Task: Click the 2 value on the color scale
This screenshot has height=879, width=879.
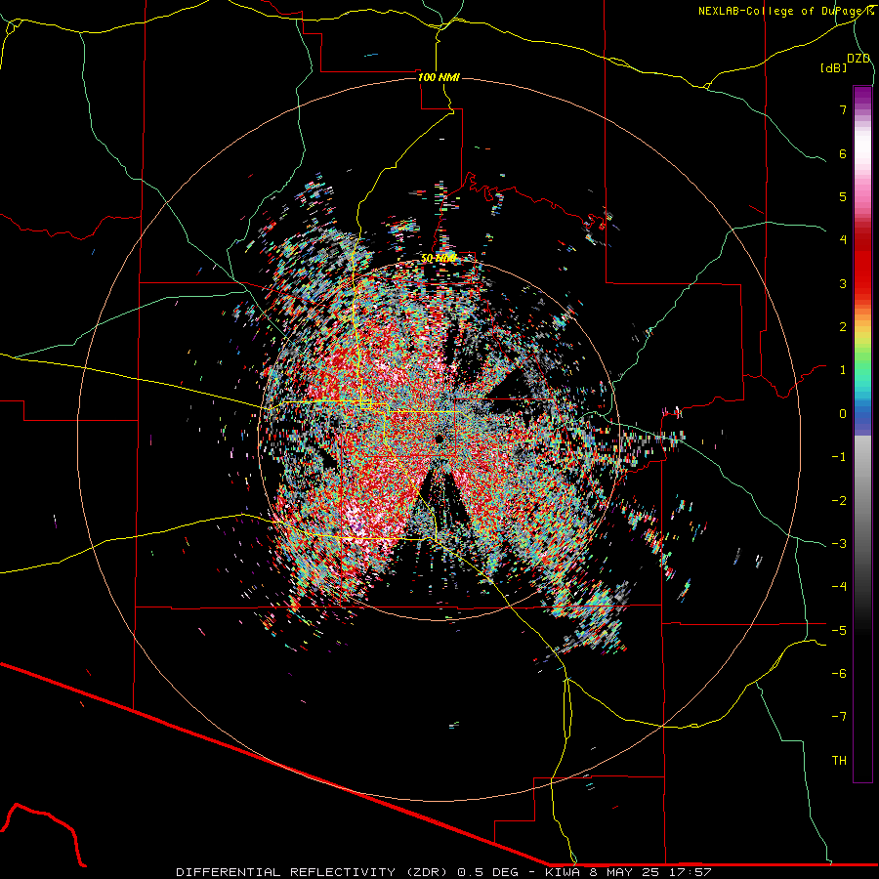Action: (x=843, y=327)
